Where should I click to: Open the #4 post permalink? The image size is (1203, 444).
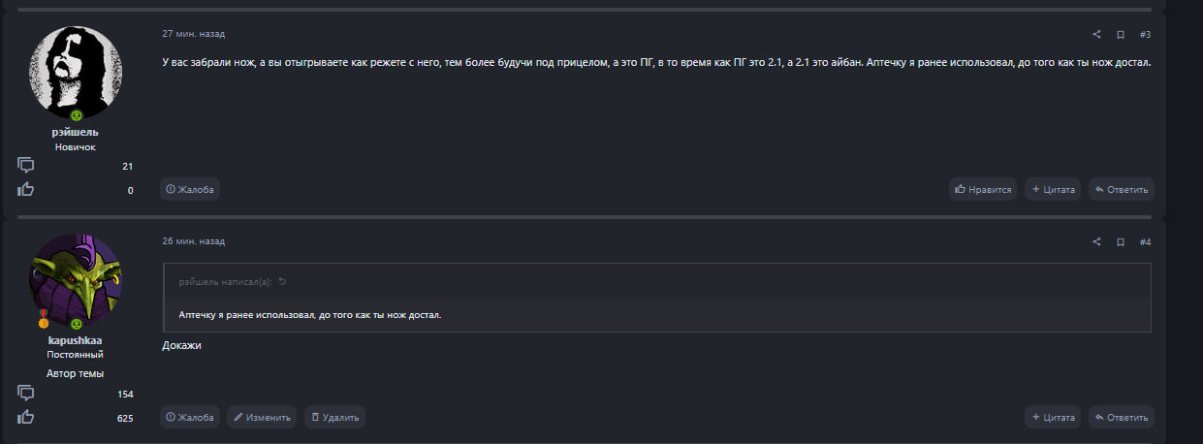click(1145, 241)
